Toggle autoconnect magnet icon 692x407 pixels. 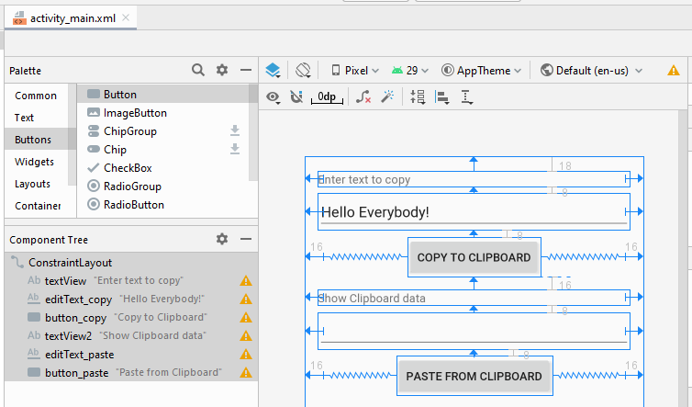tap(296, 96)
